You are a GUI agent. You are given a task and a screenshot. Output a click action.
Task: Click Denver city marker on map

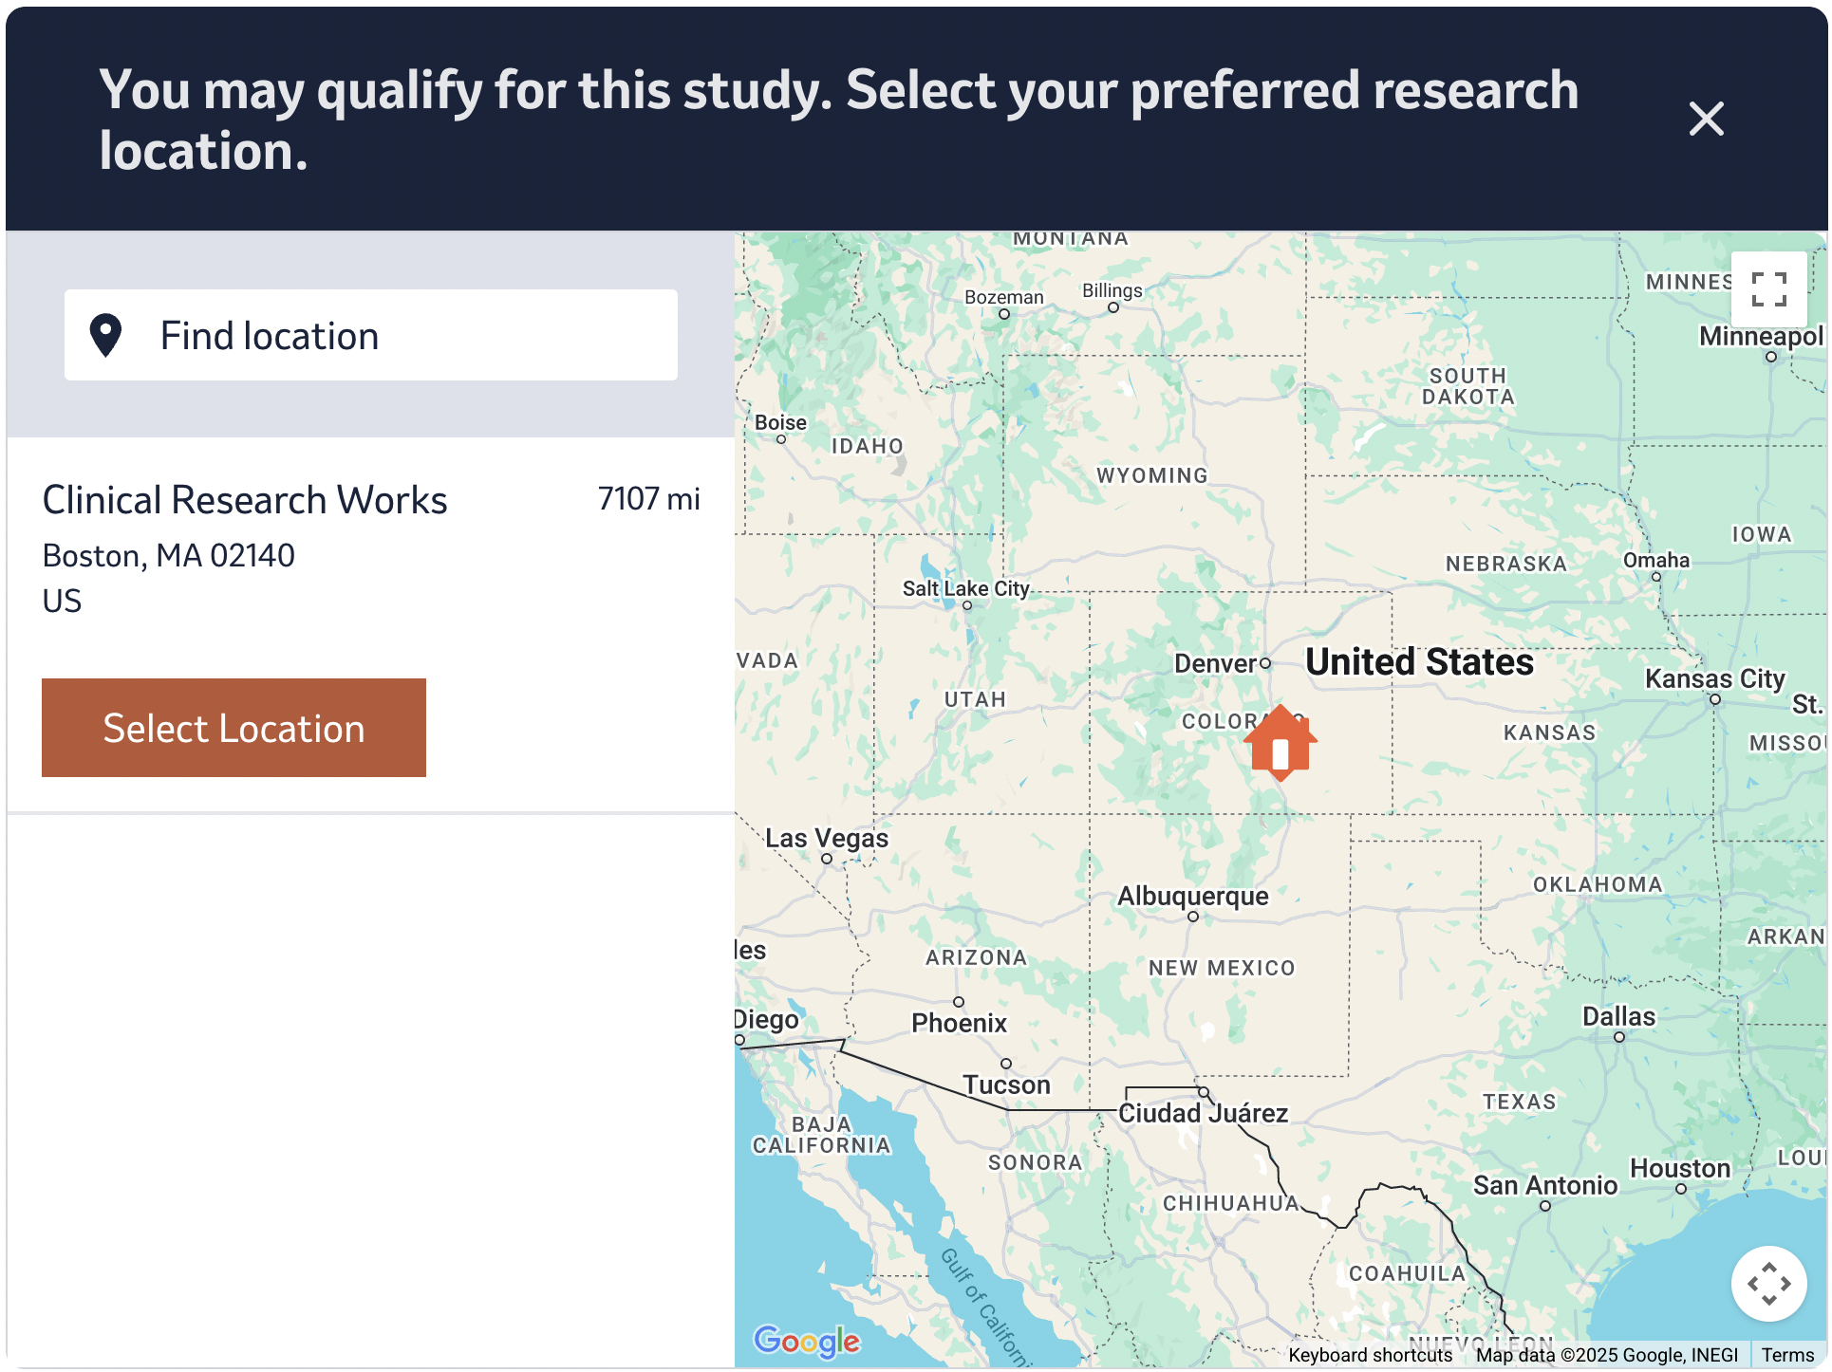click(1265, 663)
